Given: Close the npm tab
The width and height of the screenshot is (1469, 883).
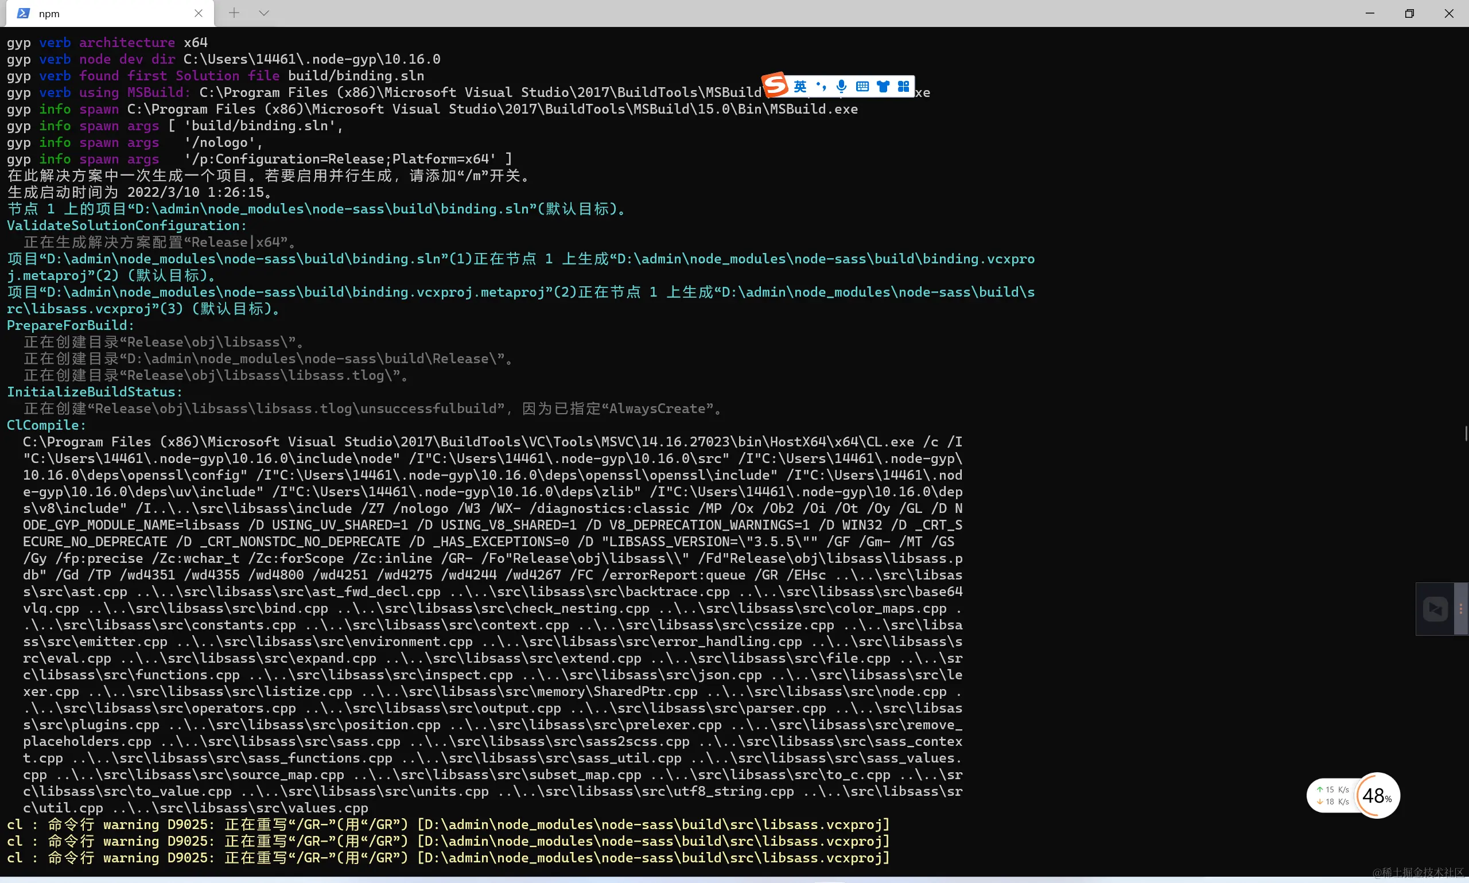Looking at the screenshot, I should (x=199, y=13).
